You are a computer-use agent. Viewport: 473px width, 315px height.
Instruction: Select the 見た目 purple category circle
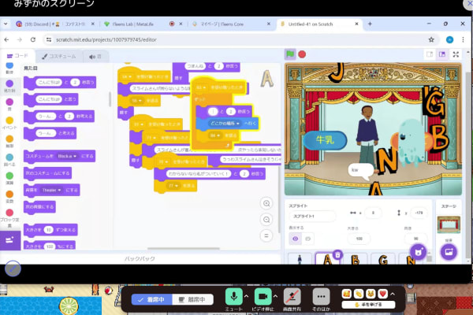(9, 83)
